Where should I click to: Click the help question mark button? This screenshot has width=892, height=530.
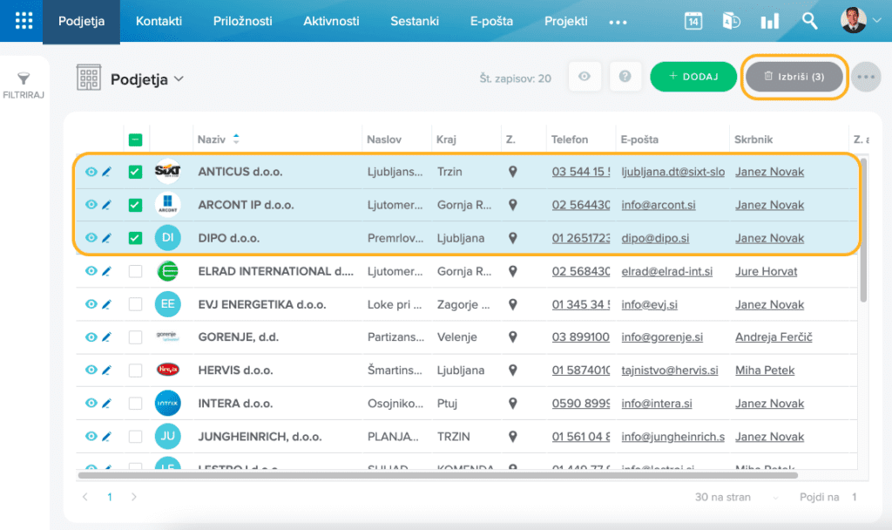pyautogui.click(x=625, y=77)
